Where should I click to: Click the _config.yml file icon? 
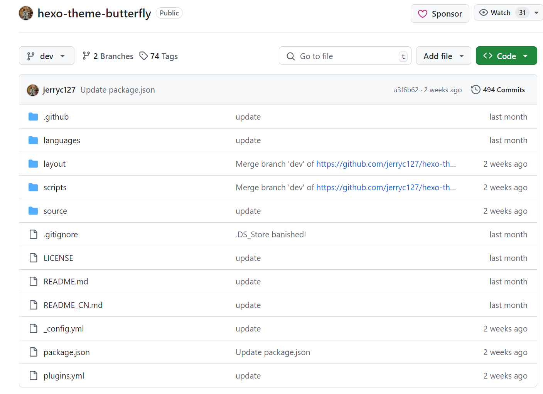click(34, 328)
